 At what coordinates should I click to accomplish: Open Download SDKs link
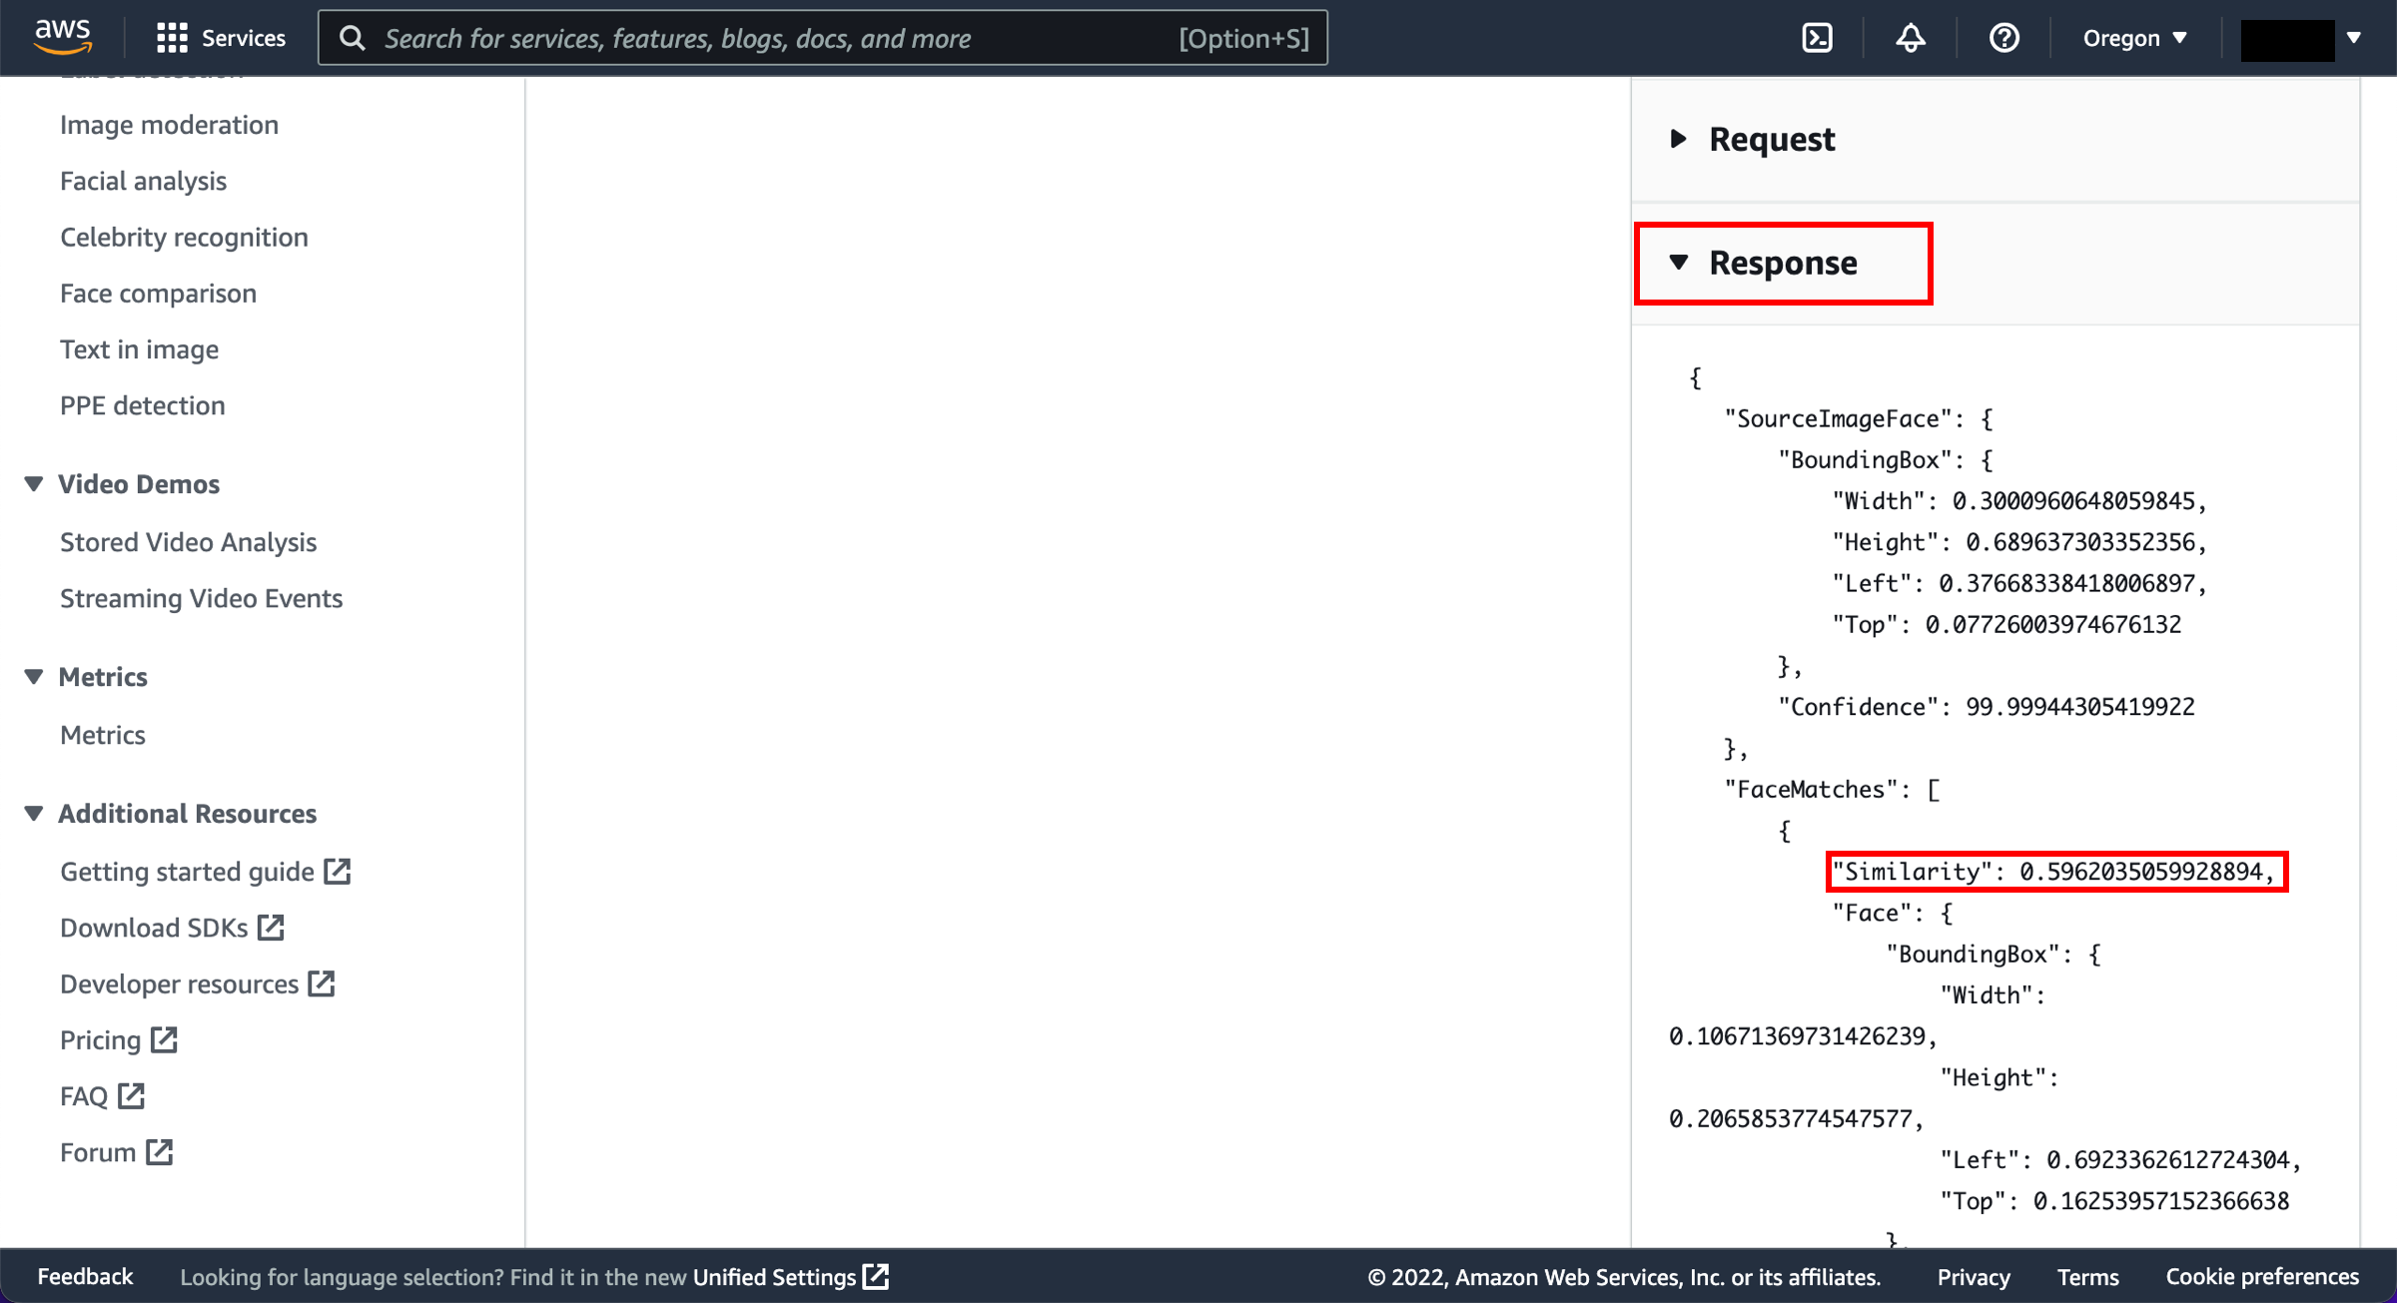click(172, 927)
